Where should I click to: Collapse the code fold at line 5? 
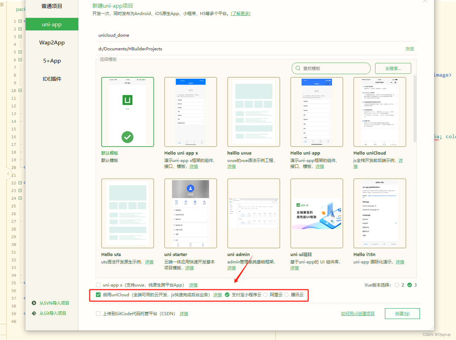coord(20,52)
